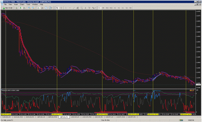Switch to W1 weekly timeframe

tap(127, 8)
